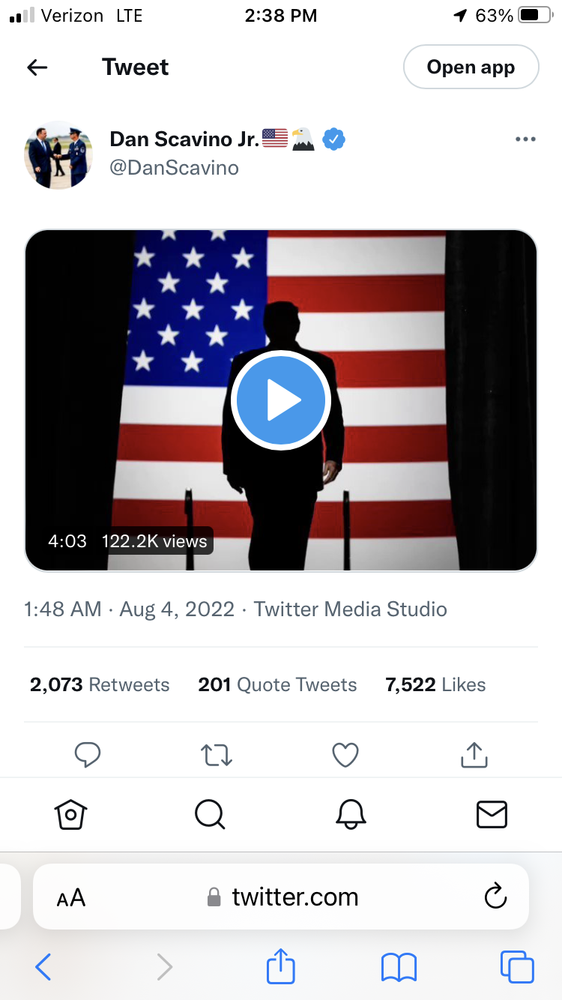Viewport: 562px width, 1000px height.
Task: Open the Twitter Search tab
Action: pos(210,814)
